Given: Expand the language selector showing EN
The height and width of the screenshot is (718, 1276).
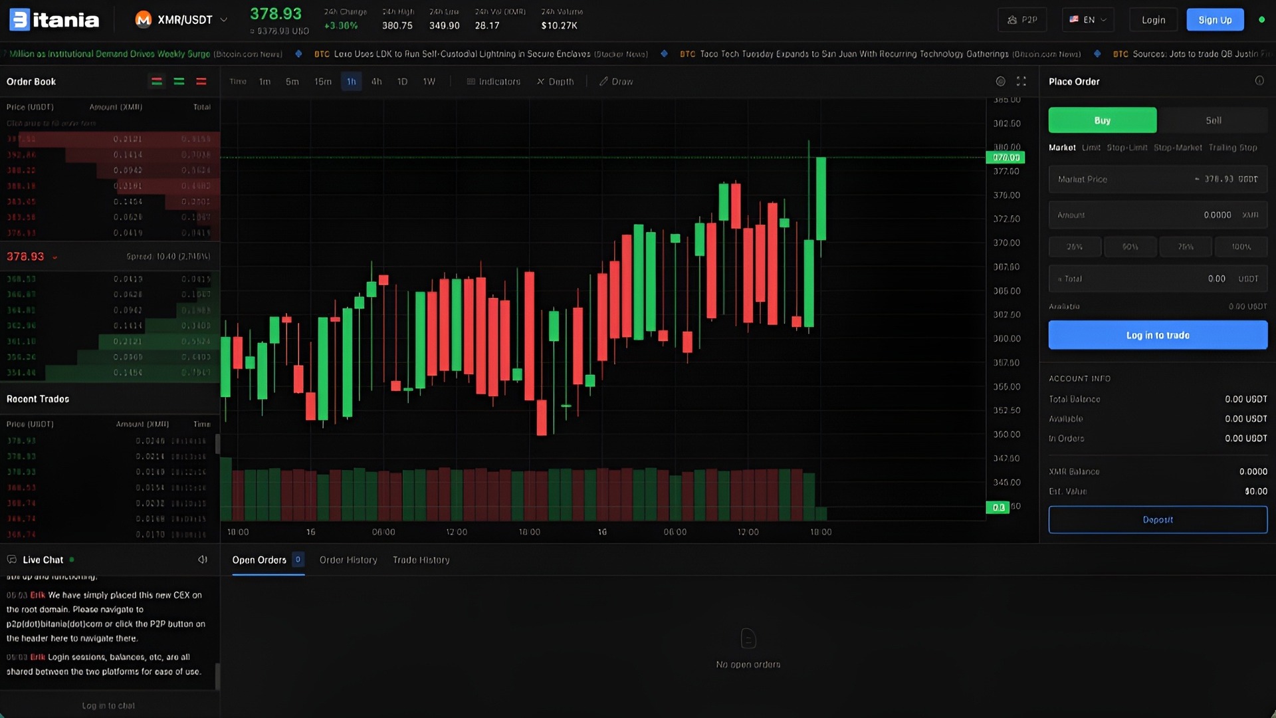Looking at the screenshot, I should (x=1088, y=19).
